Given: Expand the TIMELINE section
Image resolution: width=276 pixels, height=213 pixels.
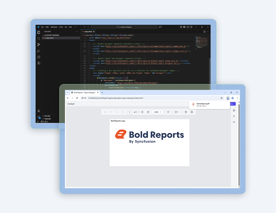Looking at the screenshot, I should [47, 119].
